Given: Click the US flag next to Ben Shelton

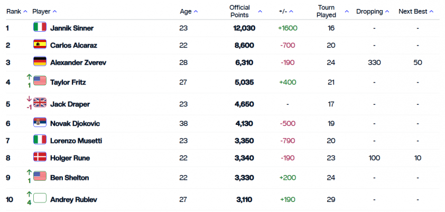Looking at the screenshot, I should pos(40,176).
